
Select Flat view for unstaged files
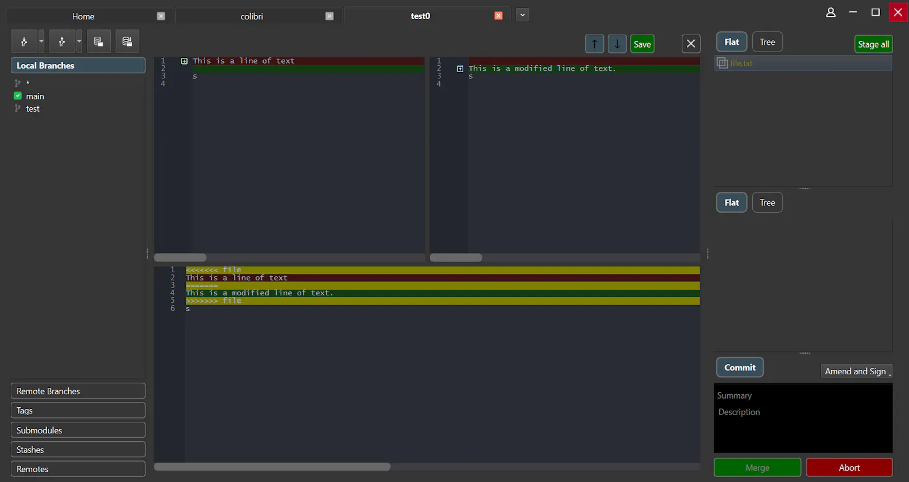pos(732,42)
